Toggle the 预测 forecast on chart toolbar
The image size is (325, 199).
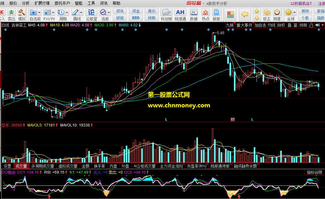click(x=303, y=25)
